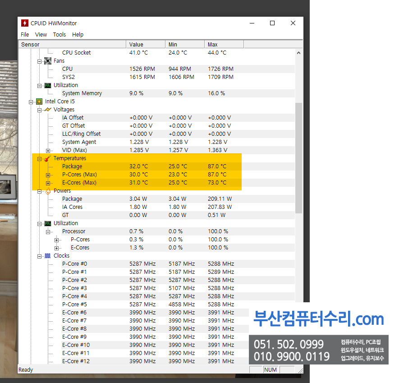Maximize the HWMonitor window
Viewport: 399px width, 383px height.
(x=272, y=23)
